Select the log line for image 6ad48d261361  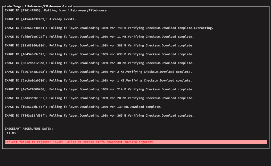pos(99,98)
